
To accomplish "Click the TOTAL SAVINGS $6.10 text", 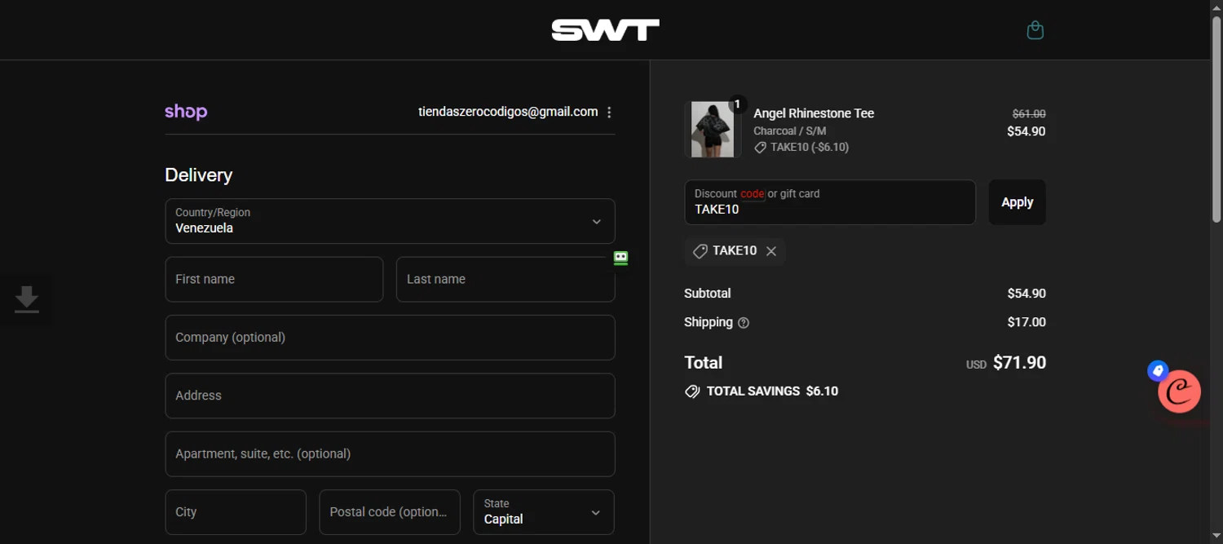I will point(772,391).
